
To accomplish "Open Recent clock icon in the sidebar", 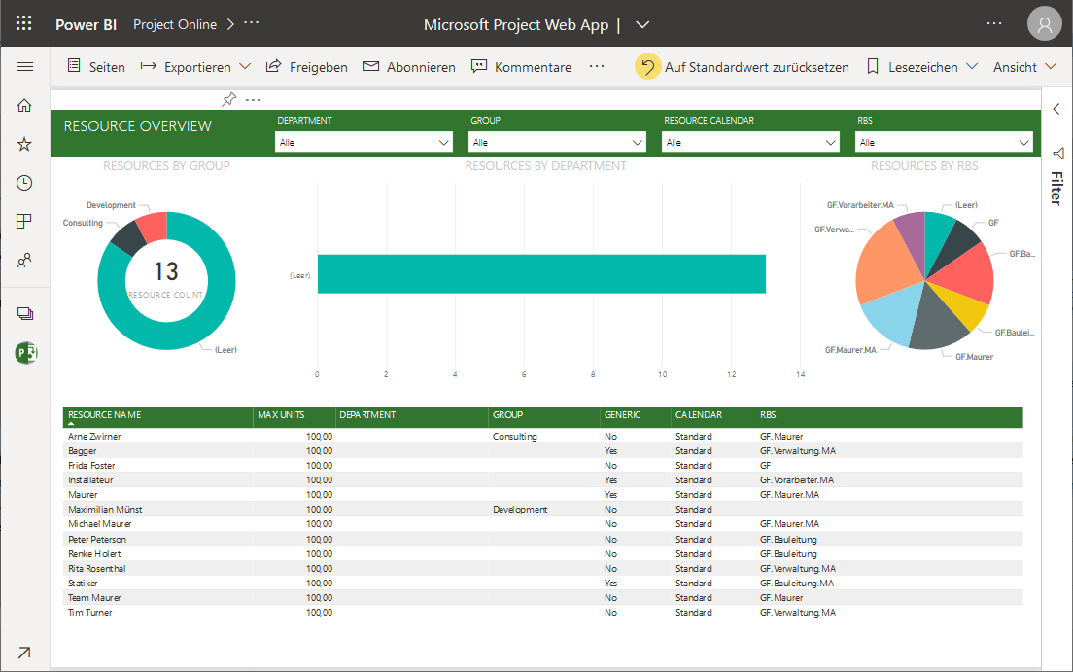I will [x=24, y=183].
